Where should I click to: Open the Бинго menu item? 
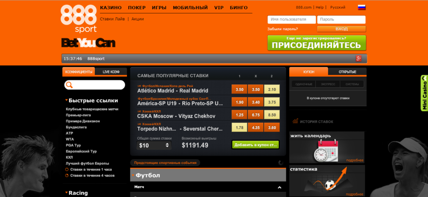click(239, 8)
